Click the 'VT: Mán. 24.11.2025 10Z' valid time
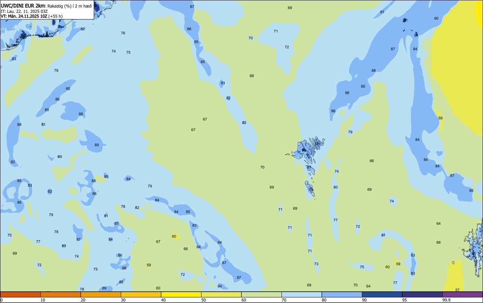 23,16
